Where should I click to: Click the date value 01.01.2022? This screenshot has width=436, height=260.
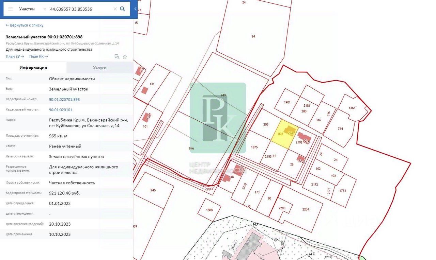pyautogui.click(x=60, y=203)
